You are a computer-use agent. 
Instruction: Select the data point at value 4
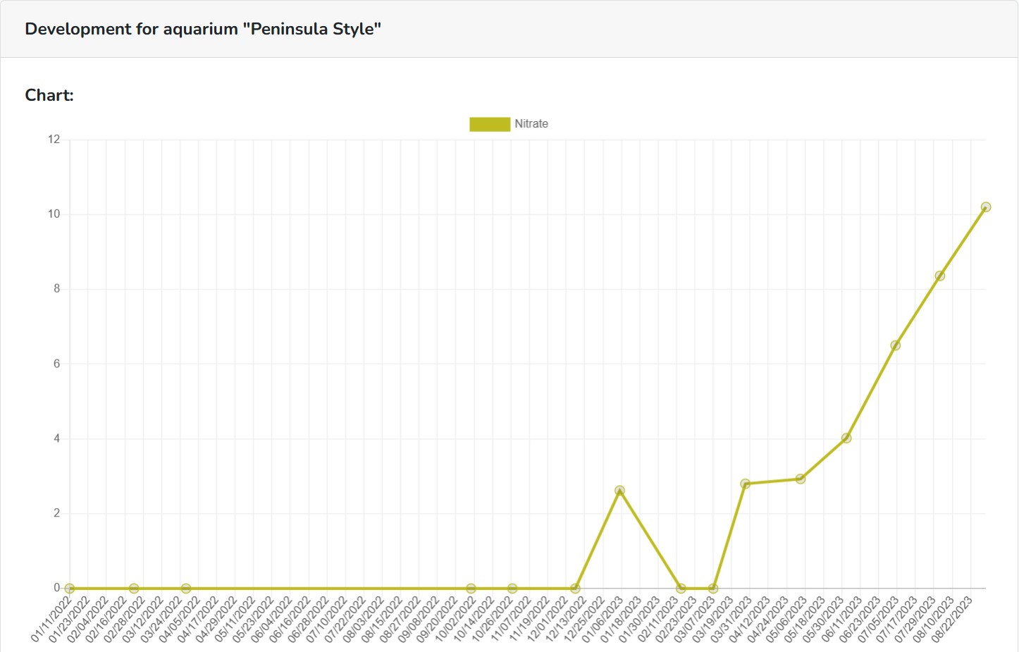pos(846,438)
